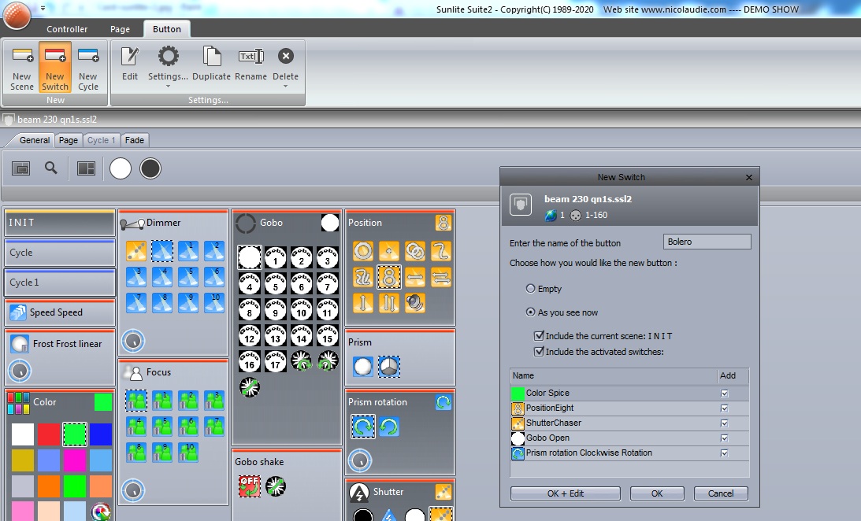
Task: Select Gobo number 5 icon
Action: click(276, 283)
